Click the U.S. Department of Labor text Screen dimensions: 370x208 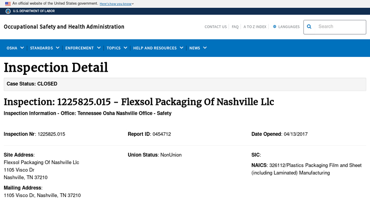pyautogui.click(x=31, y=11)
